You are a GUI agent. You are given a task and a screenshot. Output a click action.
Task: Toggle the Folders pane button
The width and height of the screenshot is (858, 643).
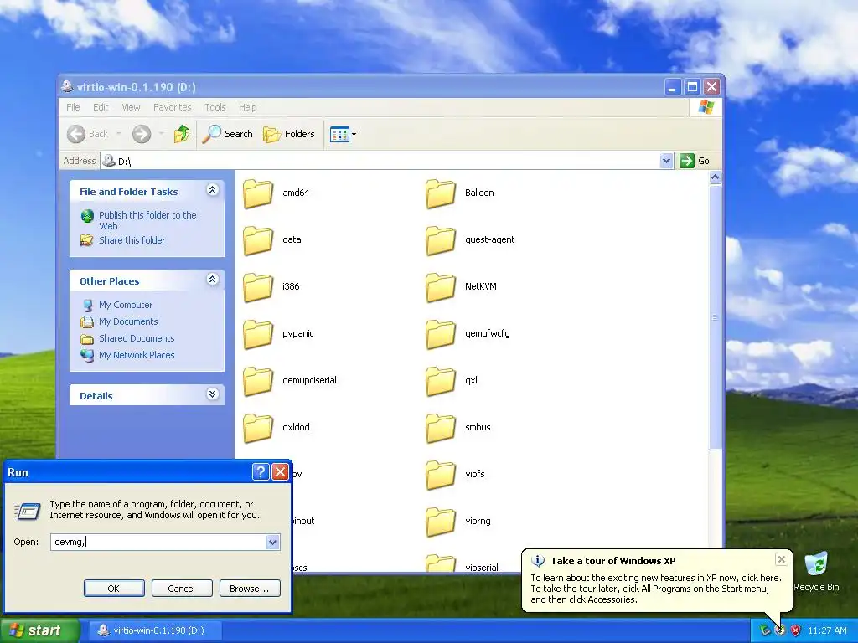(289, 134)
